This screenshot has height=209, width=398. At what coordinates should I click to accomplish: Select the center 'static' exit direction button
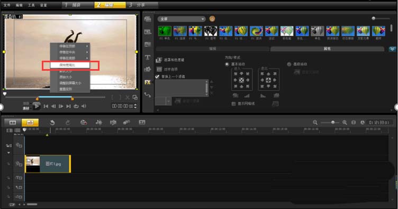pos(268,80)
